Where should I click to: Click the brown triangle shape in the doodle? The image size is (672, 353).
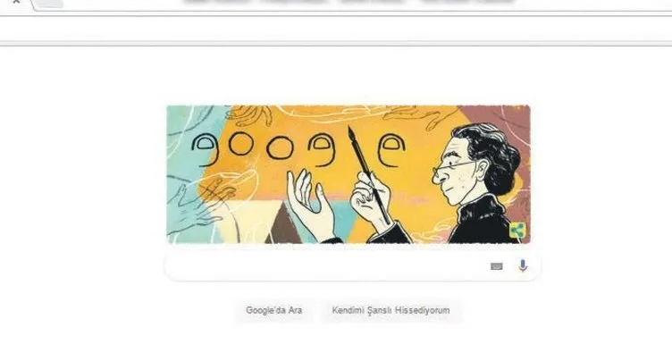pyautogui.click(x=283, y=225)
